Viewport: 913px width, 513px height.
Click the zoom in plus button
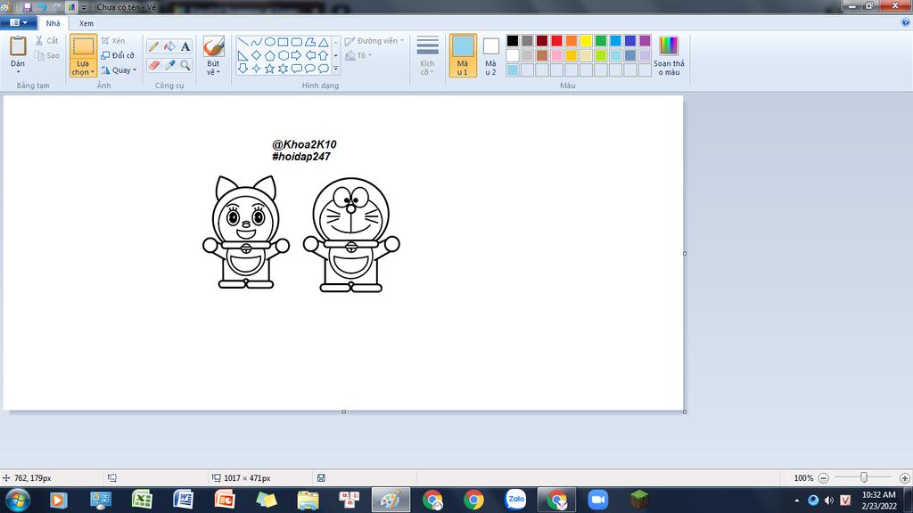(904, 478)
